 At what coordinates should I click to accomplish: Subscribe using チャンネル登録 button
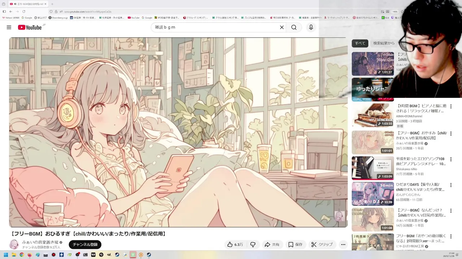[x=85, y=245]
